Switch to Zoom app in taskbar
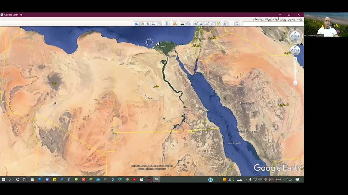Viewport: 348px width, 195px height. 47,179
